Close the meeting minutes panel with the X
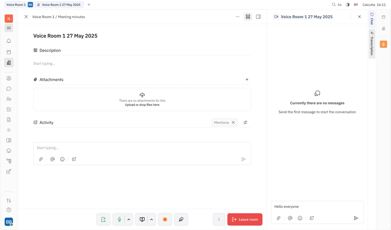The height and width of the screenshot is (230, 391). (26, 17)
